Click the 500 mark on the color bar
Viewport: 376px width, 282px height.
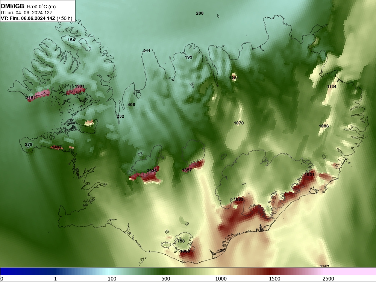166,279
